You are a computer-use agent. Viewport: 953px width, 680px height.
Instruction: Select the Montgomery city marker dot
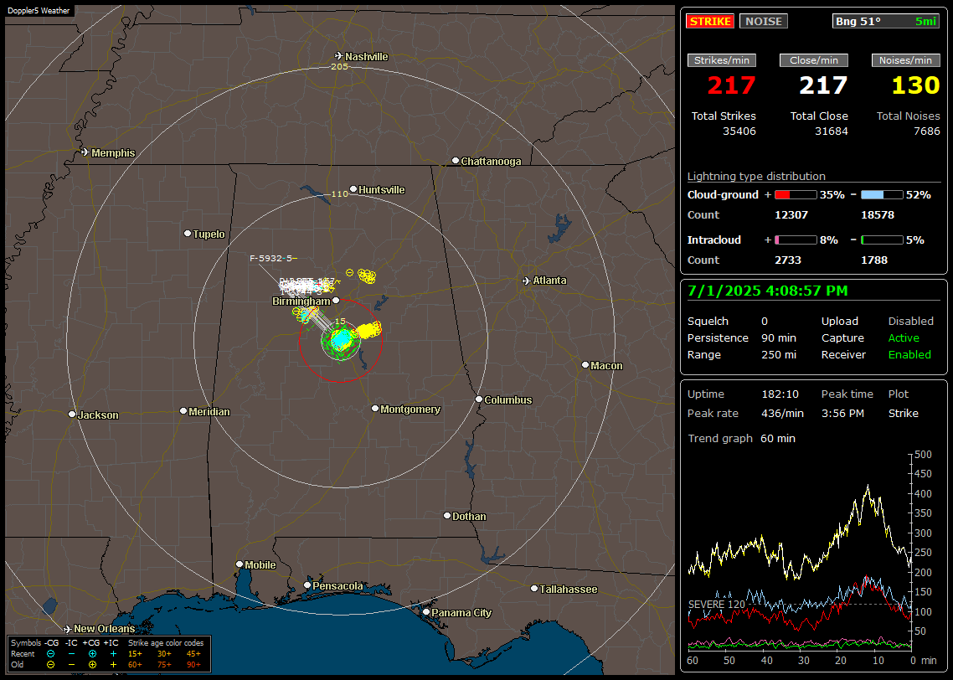click(375, 409)
